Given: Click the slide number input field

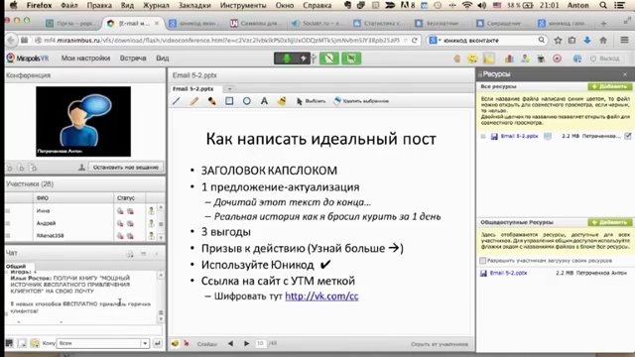Looking at the screenshot, I should 260,344.
